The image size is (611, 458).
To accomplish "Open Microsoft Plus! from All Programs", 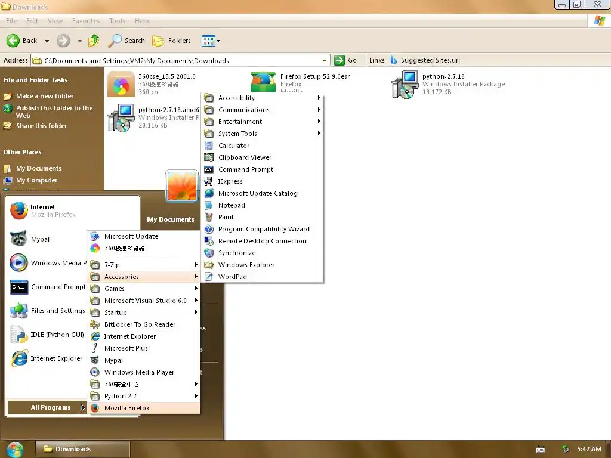I will tap(143, 348).
